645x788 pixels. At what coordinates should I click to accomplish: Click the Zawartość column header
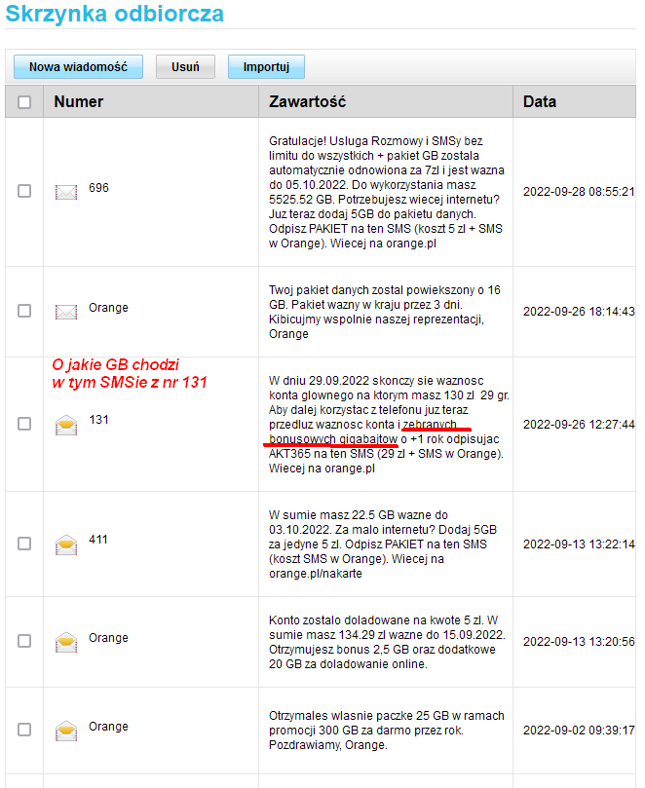[x=307, y=101]
